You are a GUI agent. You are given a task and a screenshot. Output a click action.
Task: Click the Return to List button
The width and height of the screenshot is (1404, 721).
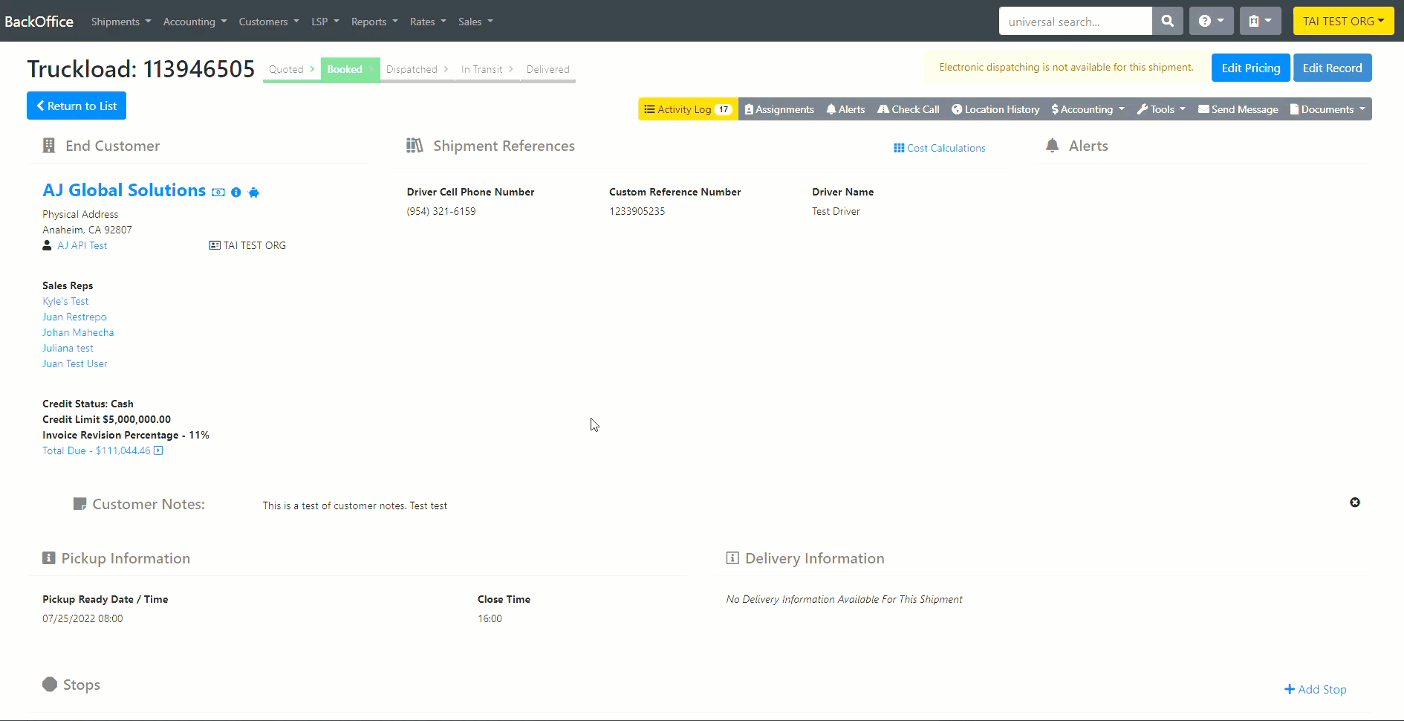(77, 106)
